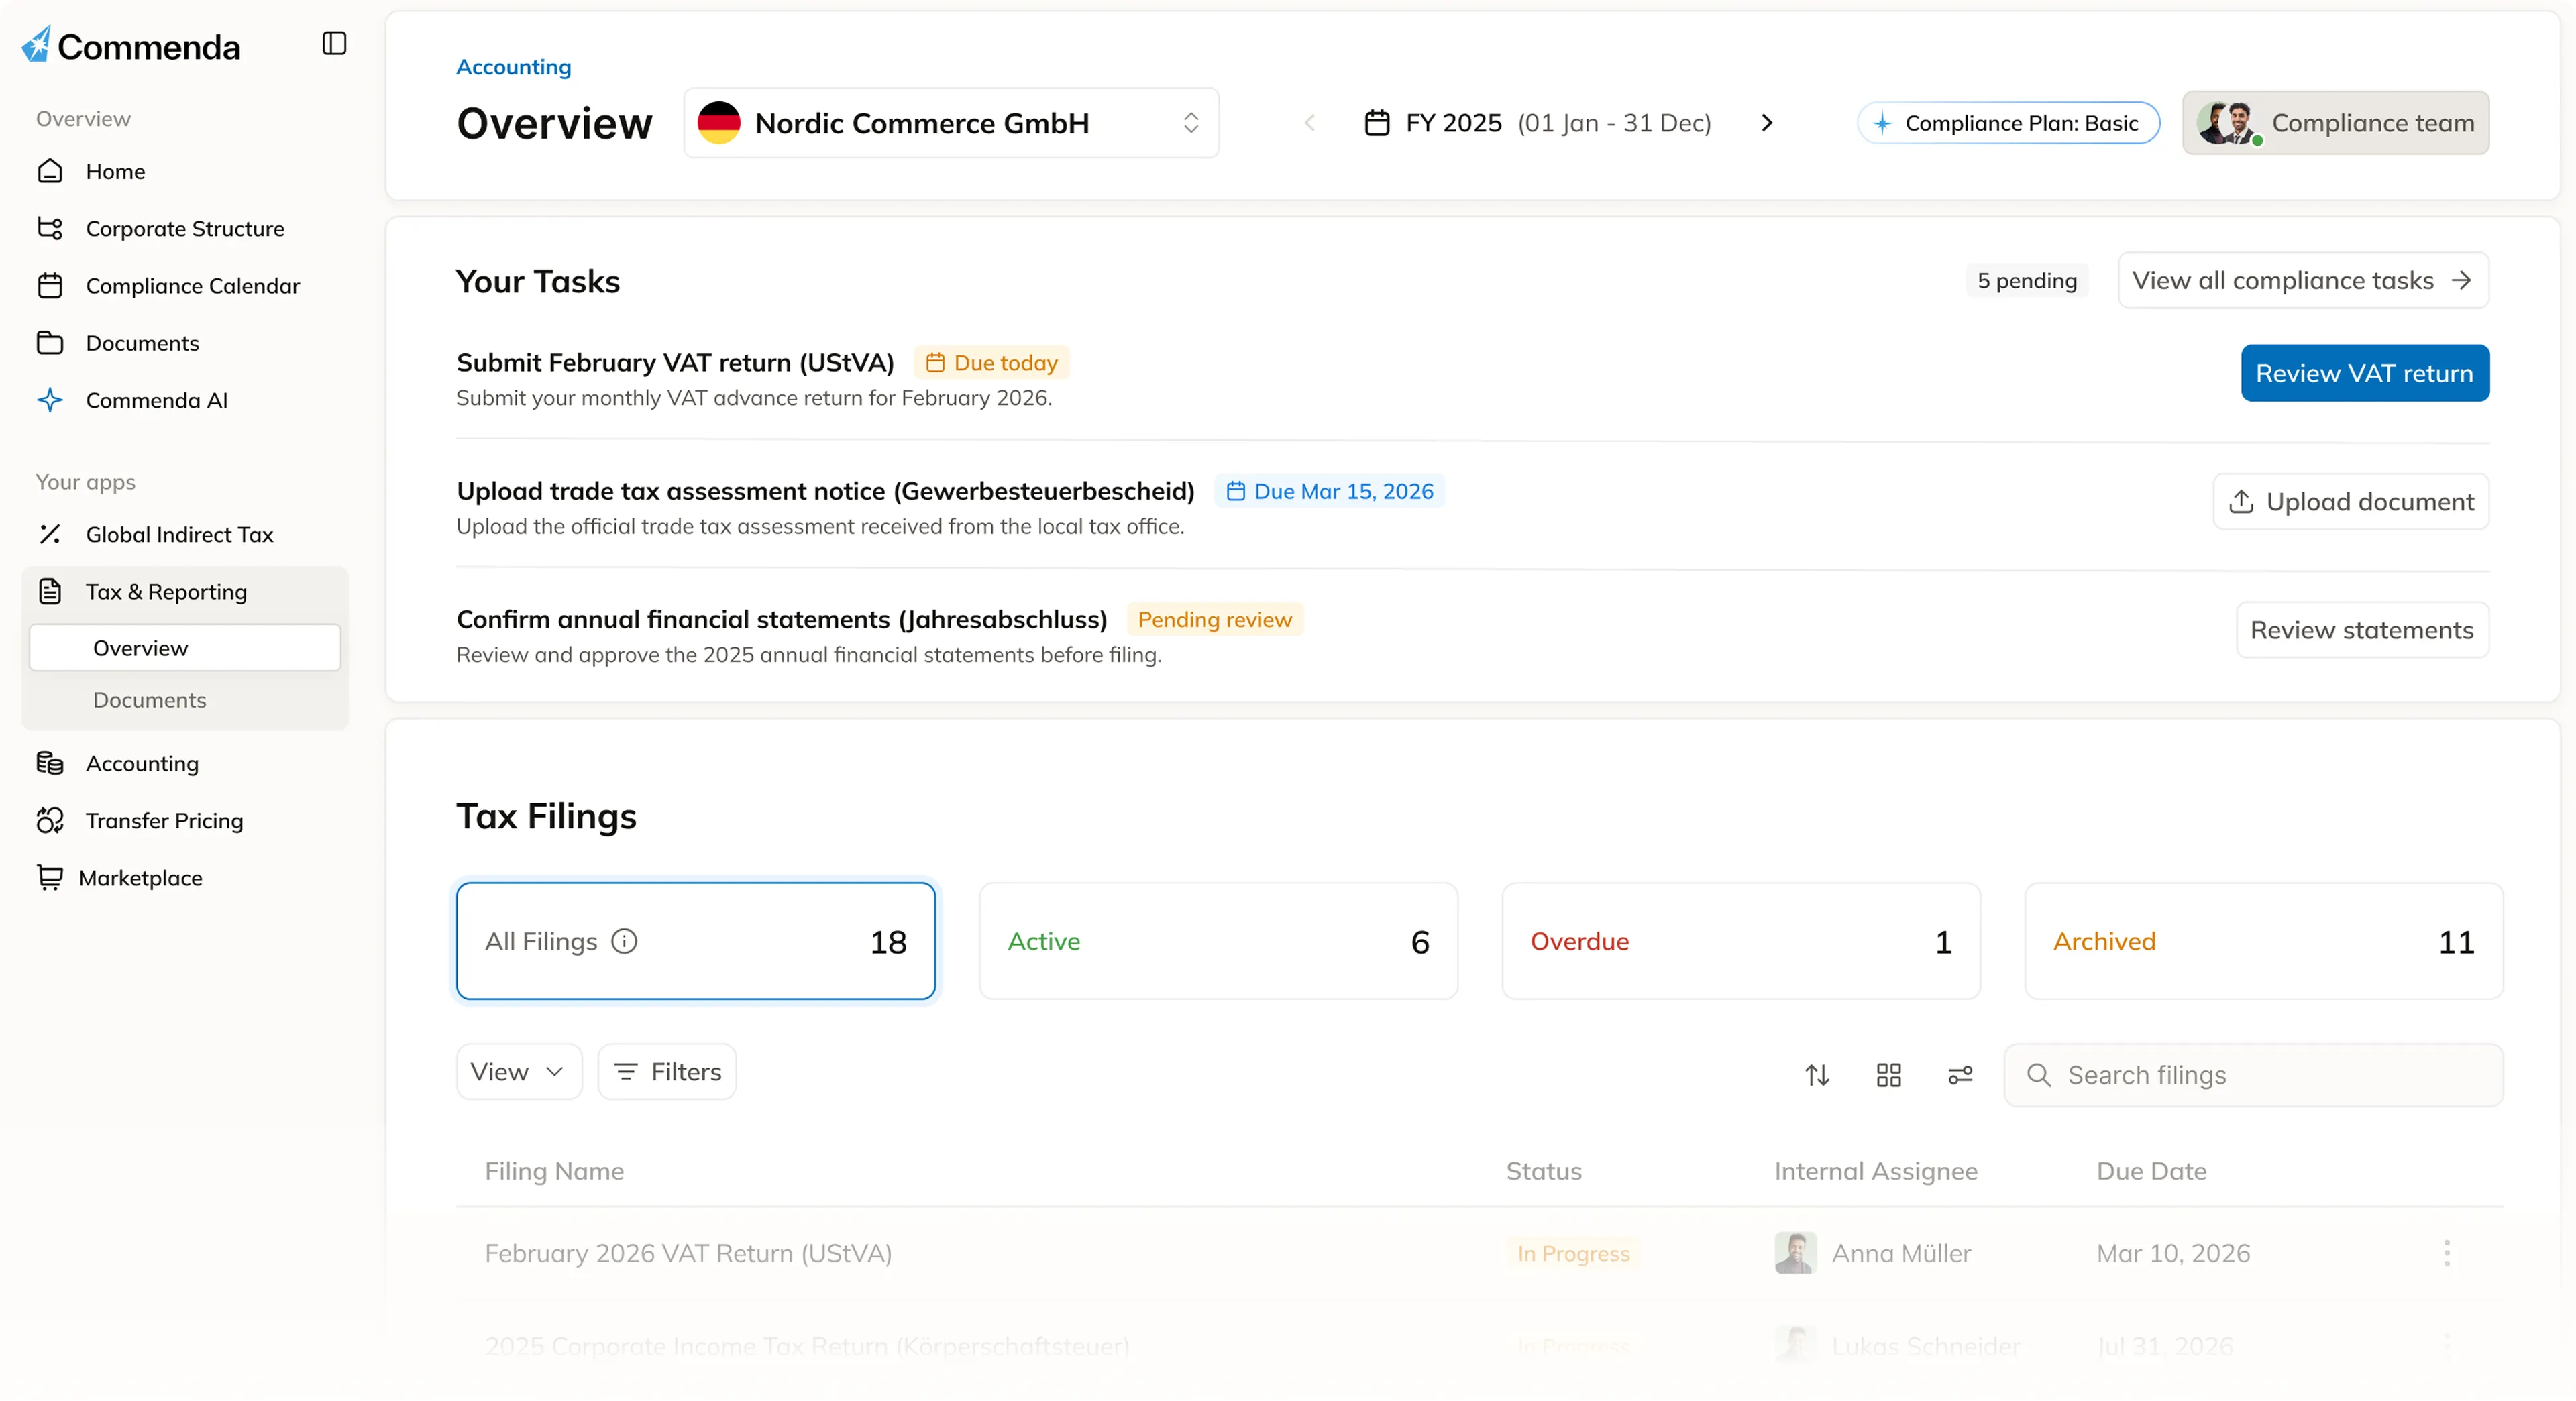Collapse the sidebar panel icon

pyautogui.click(x=334, y=43)
